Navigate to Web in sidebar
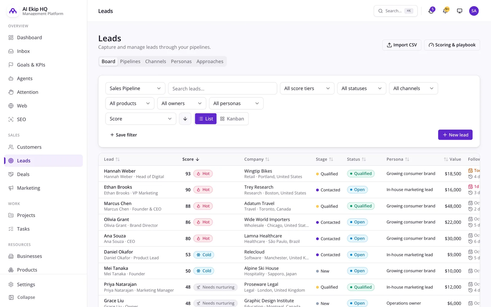This screenshot has width=491, height=307. point(44,106)
